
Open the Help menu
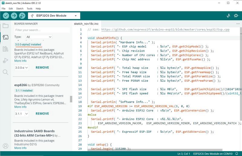click(38, 9)
